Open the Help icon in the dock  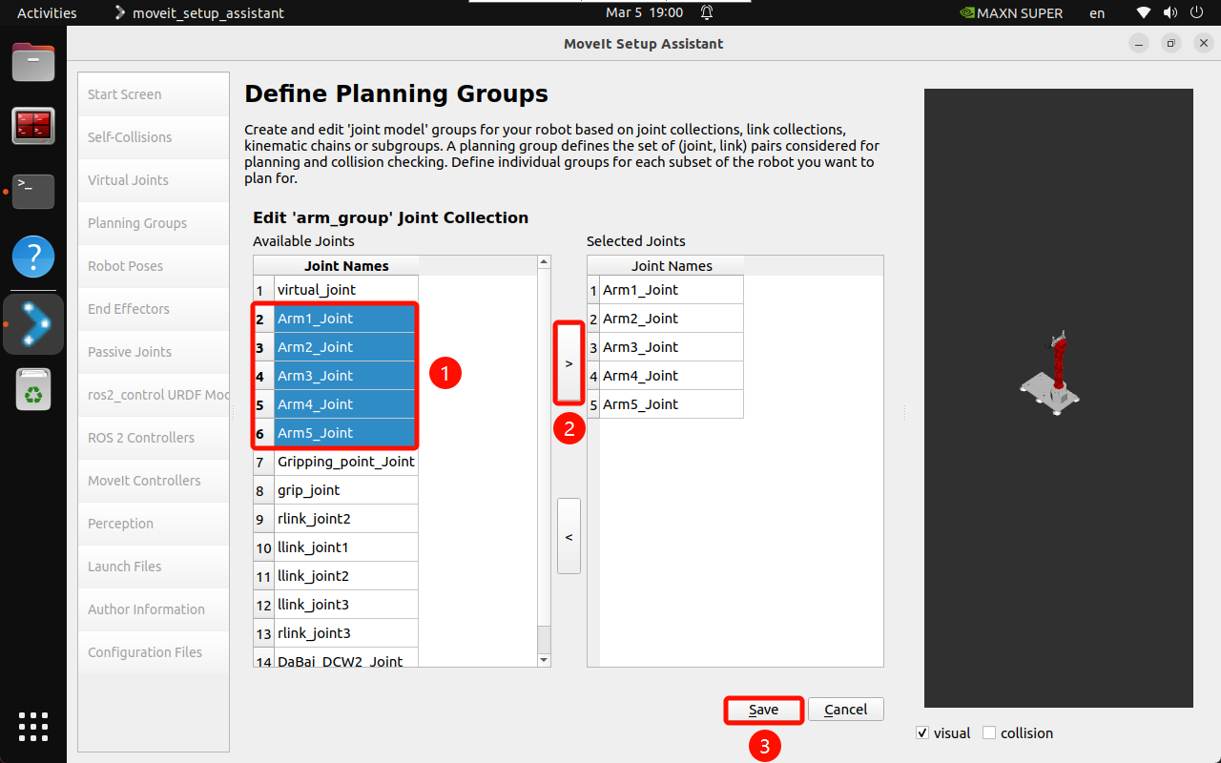click(x=33, y=257)
